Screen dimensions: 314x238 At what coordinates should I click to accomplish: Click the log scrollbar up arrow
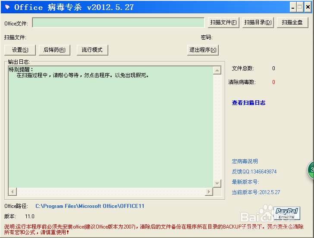[217, 70]
